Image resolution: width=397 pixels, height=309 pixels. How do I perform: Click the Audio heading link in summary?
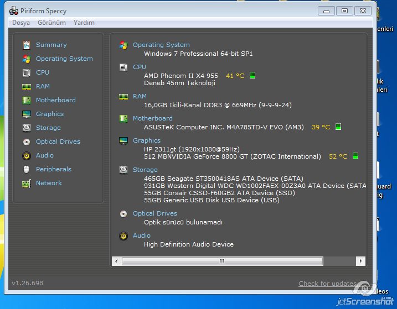click(x=142, y=235)
